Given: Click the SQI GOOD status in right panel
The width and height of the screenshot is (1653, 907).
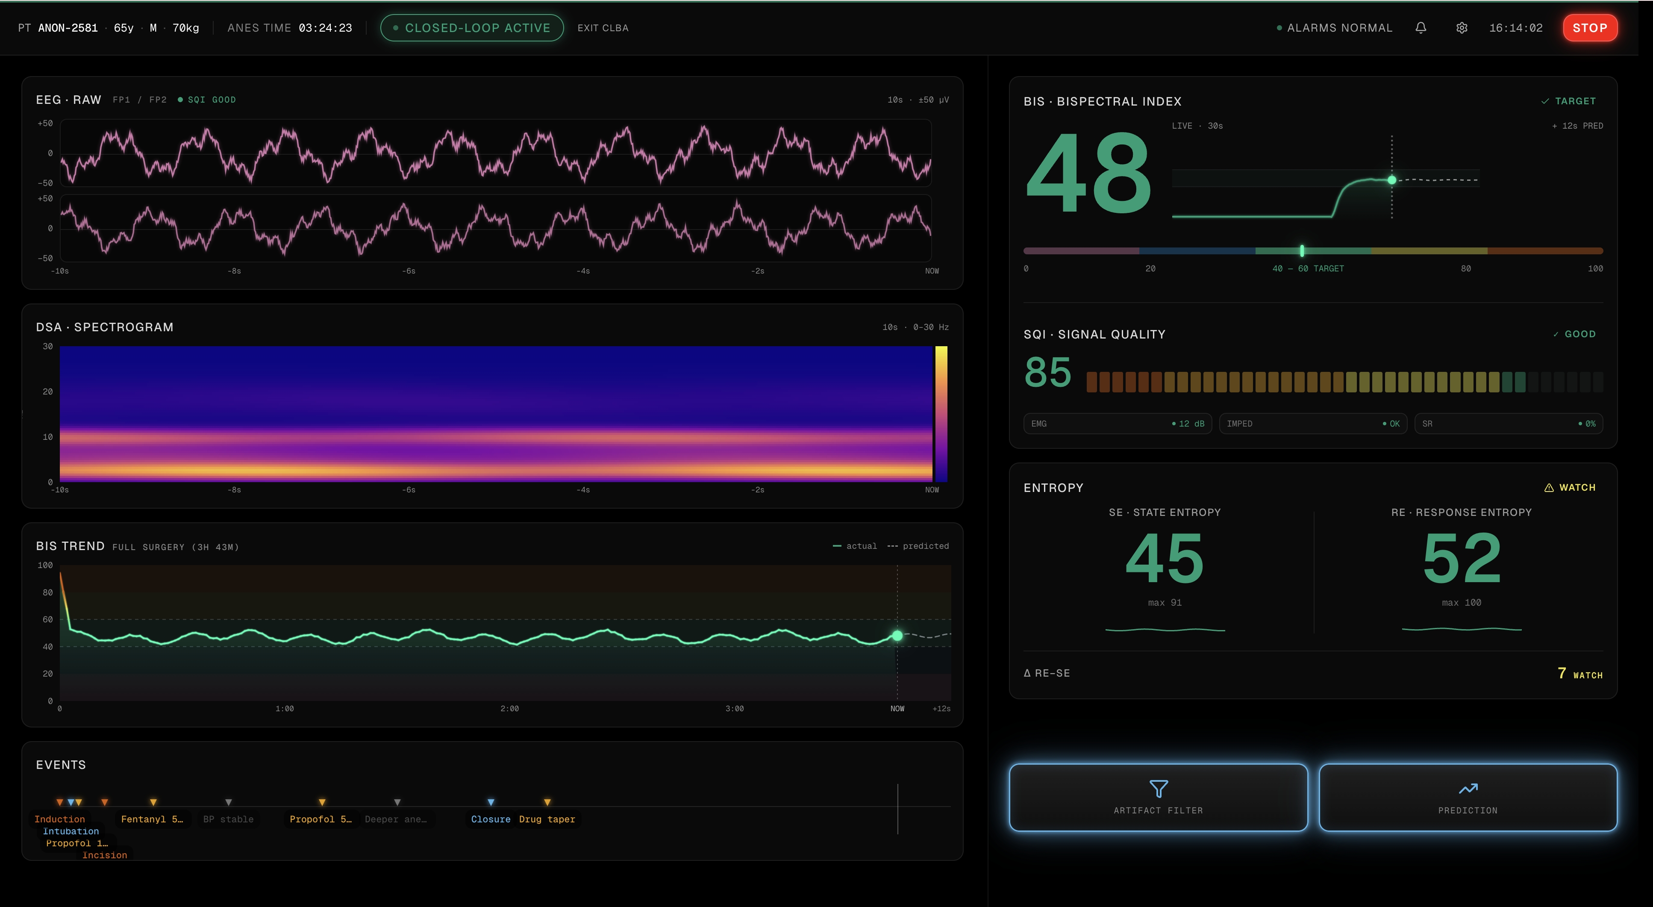Looking at the screenshot, I should pyautogui.click(x=1574, y=334).
